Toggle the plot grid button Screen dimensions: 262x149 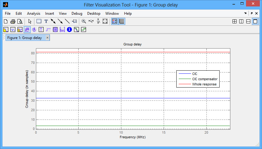[x=122, y=22]
